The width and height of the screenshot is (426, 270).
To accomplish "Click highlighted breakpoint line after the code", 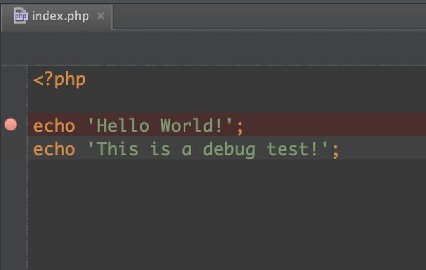I will click(x=334, y=125).
